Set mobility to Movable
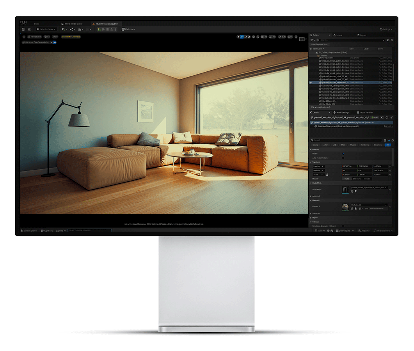414x351 pixels. point(367,179)
